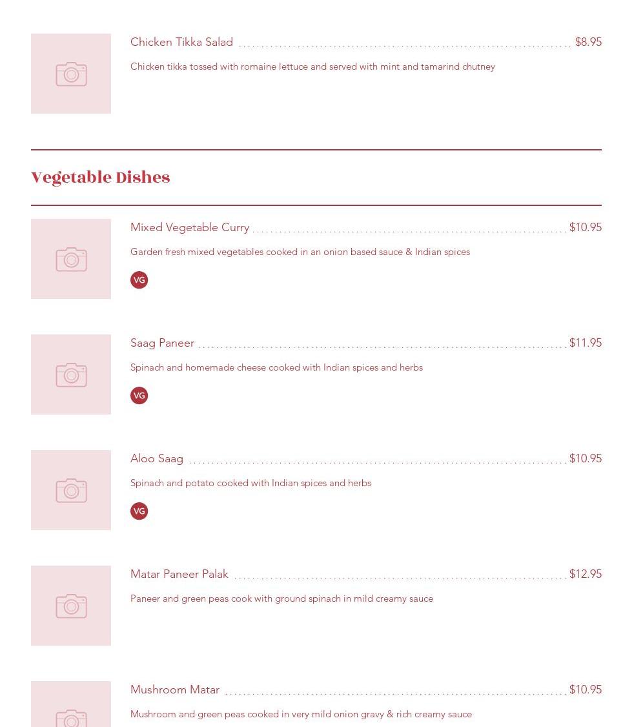
Task: Click Mixed Vegetable Curry camera placeholder
Action: tap(71, 259)
